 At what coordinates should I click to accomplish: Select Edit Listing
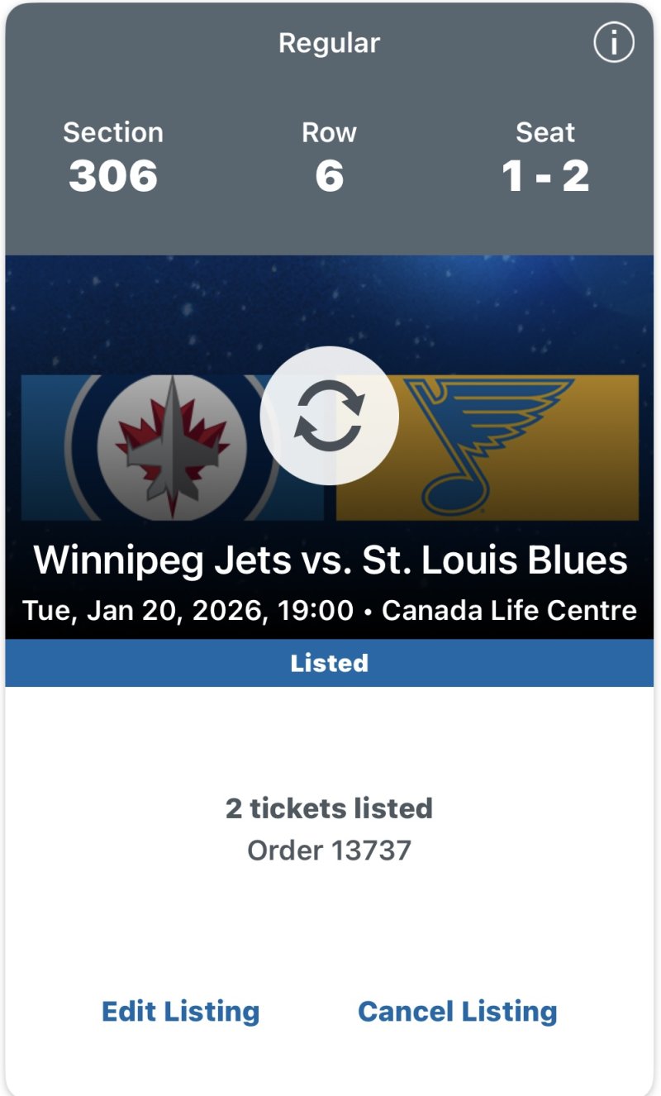point(180,1011)
